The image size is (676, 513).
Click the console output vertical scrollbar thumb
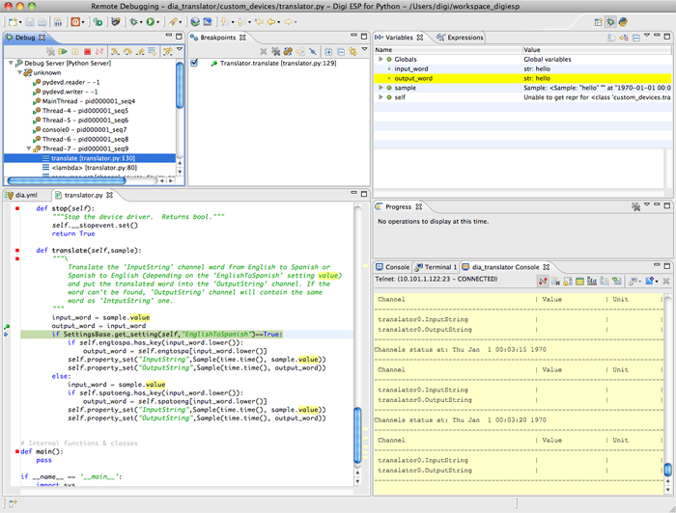tap(667, 469)
